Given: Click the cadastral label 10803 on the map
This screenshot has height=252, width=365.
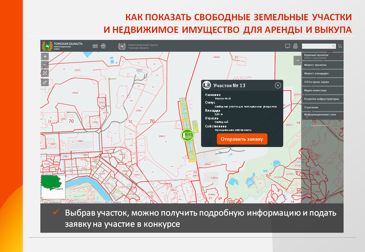Looking at the screenshot, I should click(x=80, y=141).
